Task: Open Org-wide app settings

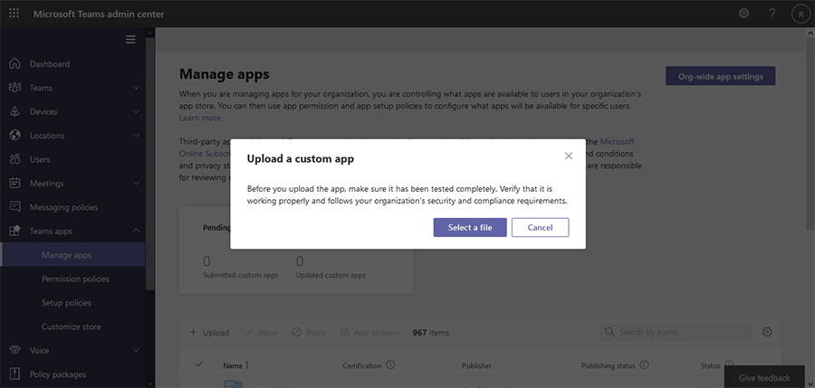Action: click(x=721, y=76)
